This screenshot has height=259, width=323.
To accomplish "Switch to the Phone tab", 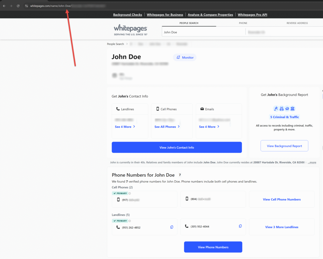I will coord(243,23).
